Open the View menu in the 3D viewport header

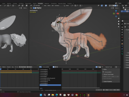point(45,6)
